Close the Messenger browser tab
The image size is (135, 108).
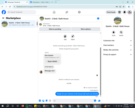[x=27, y=2]
